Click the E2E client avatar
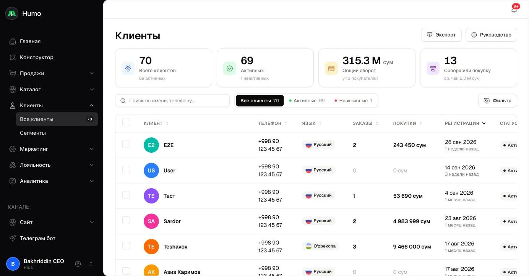Image resolution: width=529 pixels, height=276 pixels. tap(151, 145)
